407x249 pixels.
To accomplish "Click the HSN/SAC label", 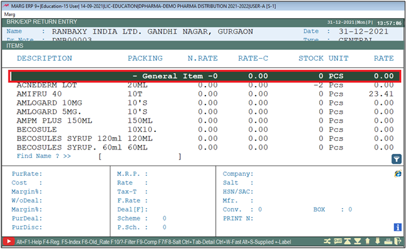I will click(238, 192).
